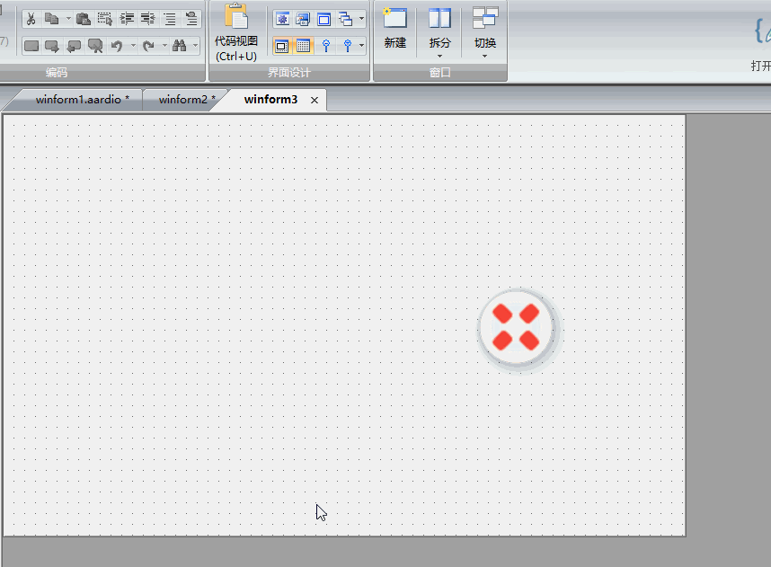Click the blank window frame icon
This screenshot has width=771, height=567.
(324, 20)
